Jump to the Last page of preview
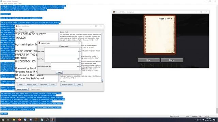This screenshot has width=218, height=122. [x=53, y=85]
